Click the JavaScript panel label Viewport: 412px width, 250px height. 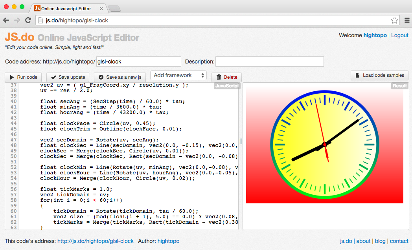tap(227, 86)
